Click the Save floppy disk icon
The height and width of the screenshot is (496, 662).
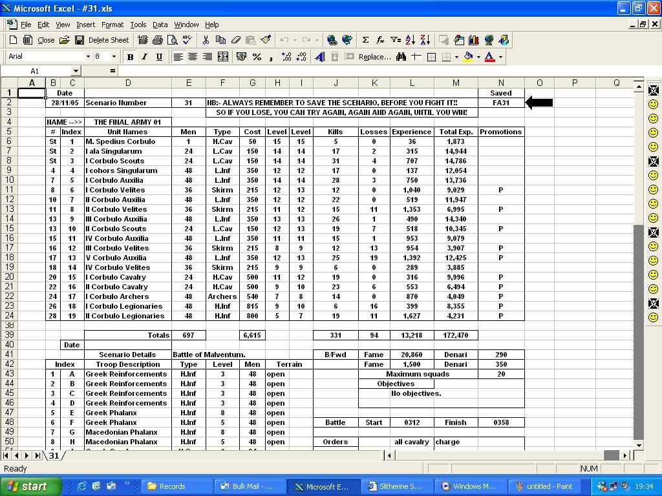click(x=80, y=40)
